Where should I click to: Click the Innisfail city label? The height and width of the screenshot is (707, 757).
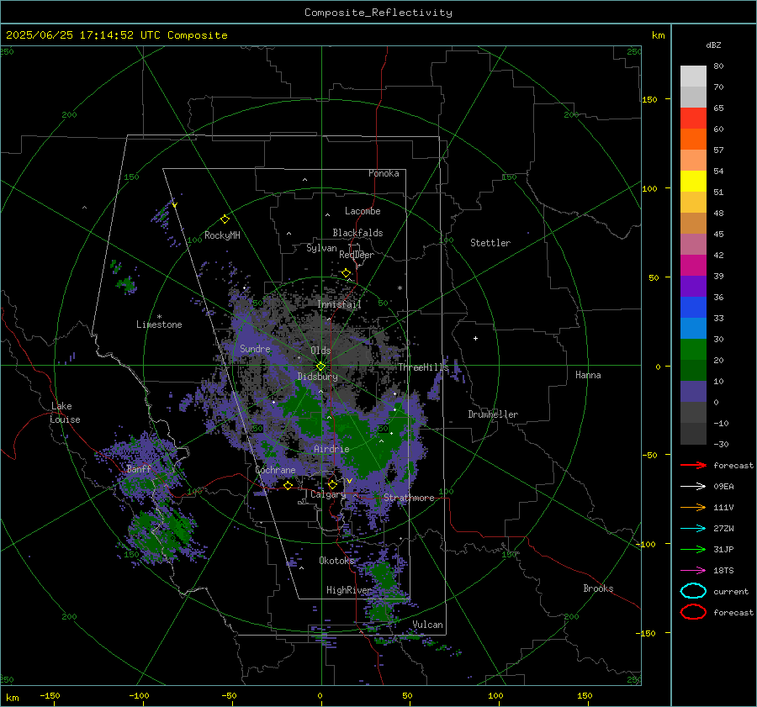pos(339,304)
